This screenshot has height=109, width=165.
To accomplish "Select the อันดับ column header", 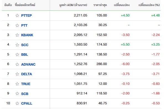I will [8, 5].
